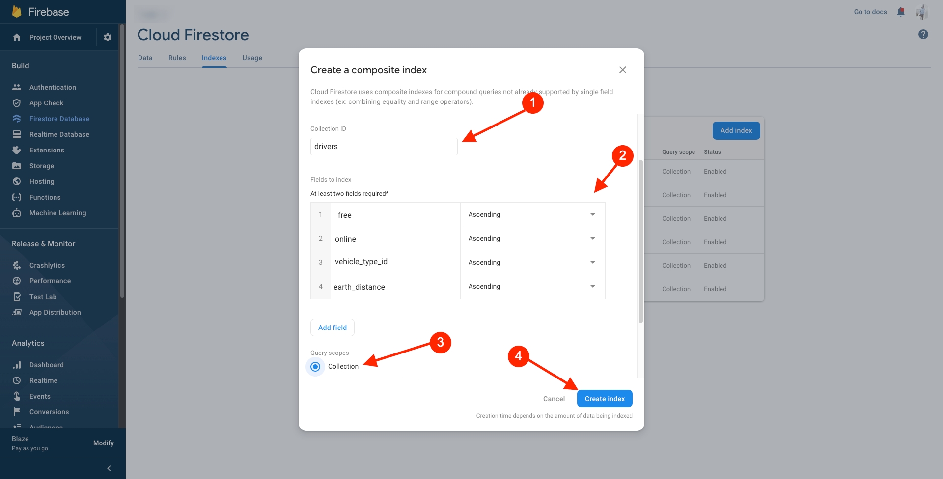Switch to the Usage tab
Viewport: 943px width, 479px height.
(x=252, y=58)
